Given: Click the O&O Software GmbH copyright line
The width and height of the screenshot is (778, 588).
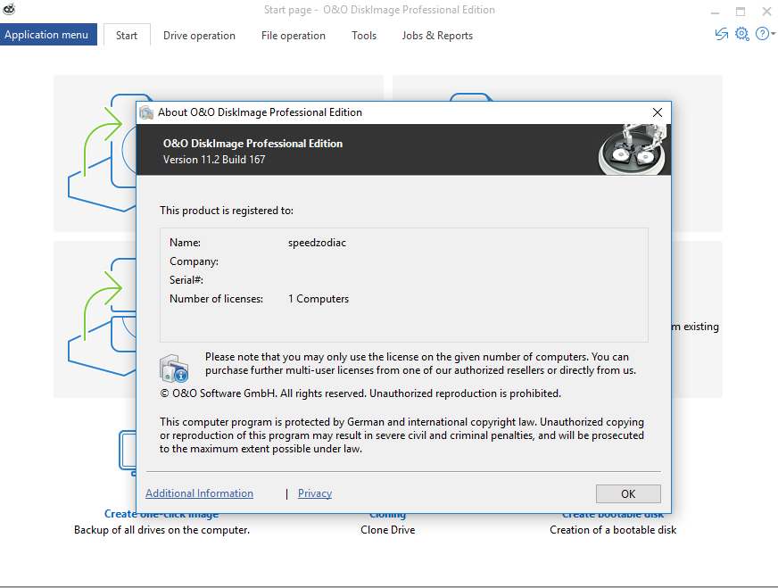Looking at the screenshot, I should pos(360,393).
